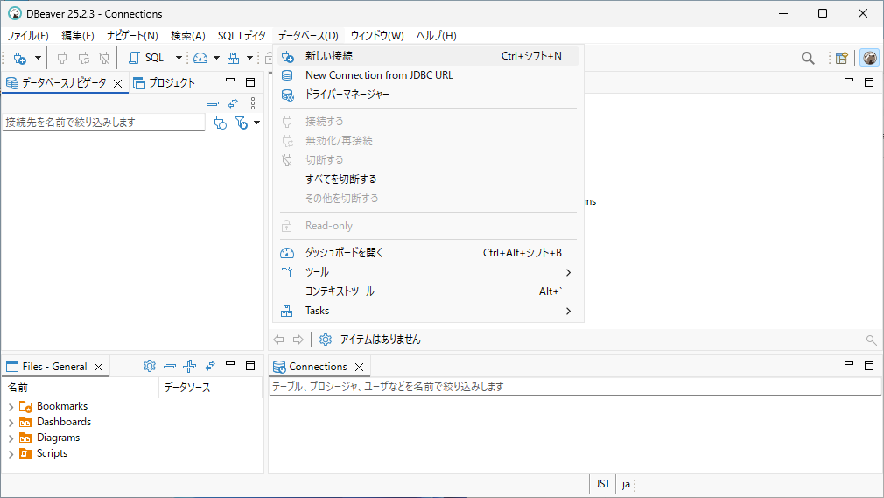Open the 編集(E) menu
The image size is (884, 498).
click(x=78, y=36)
